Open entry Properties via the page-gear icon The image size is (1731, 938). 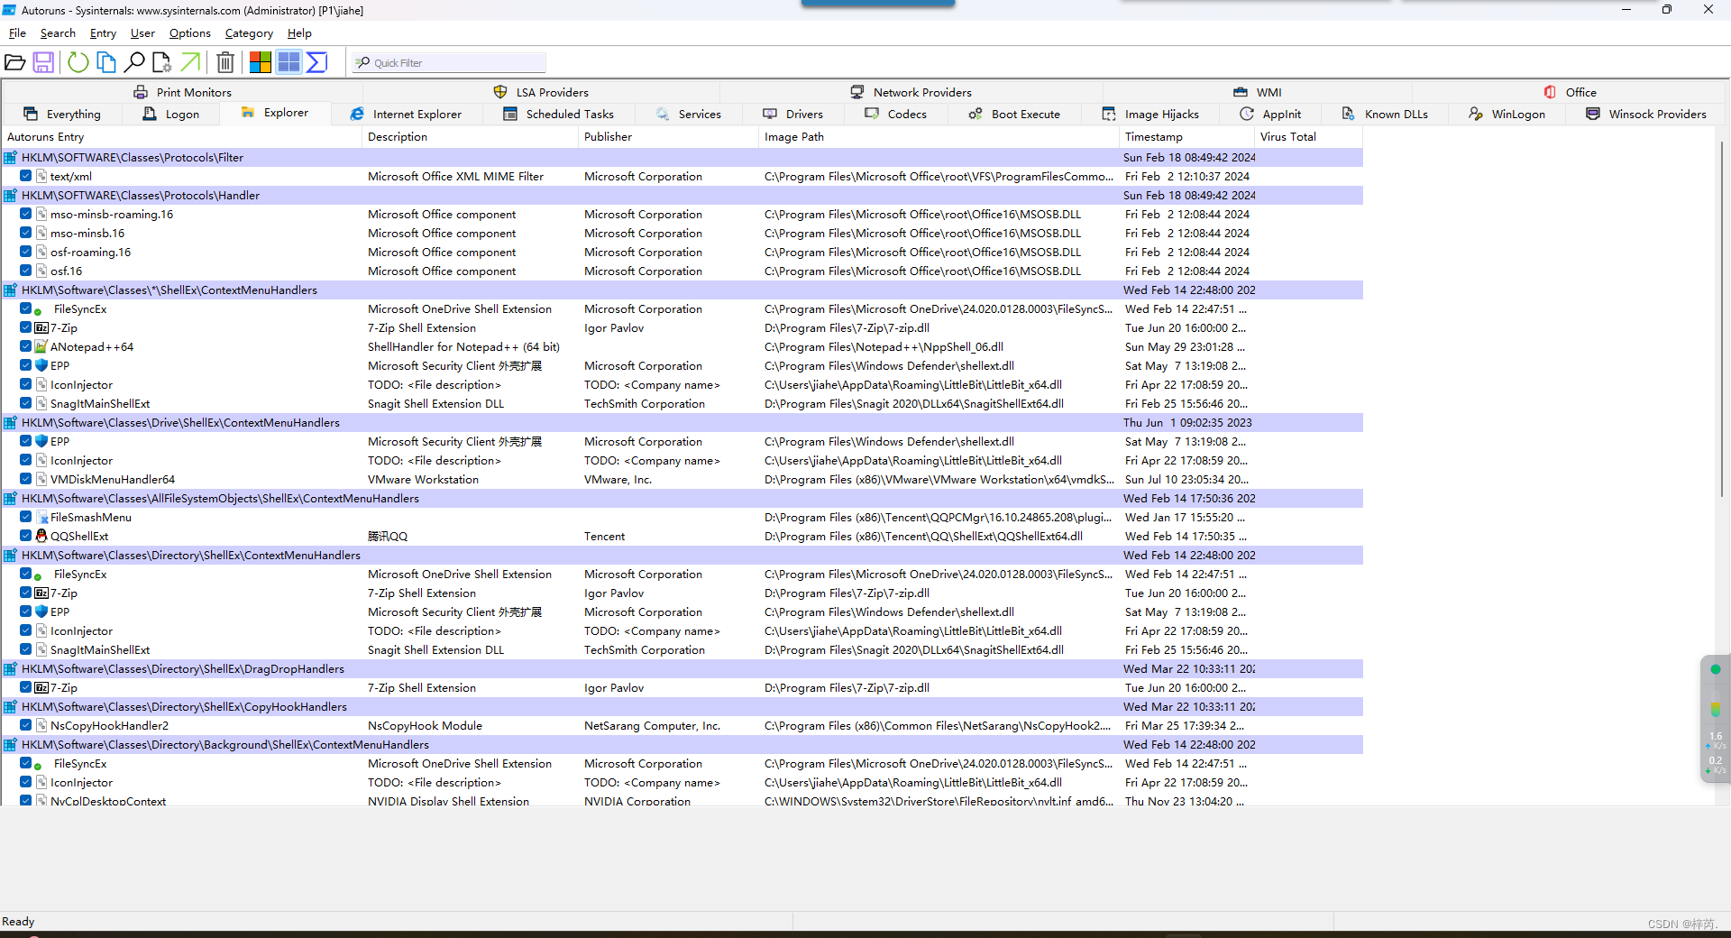click(x=162, y=62)
